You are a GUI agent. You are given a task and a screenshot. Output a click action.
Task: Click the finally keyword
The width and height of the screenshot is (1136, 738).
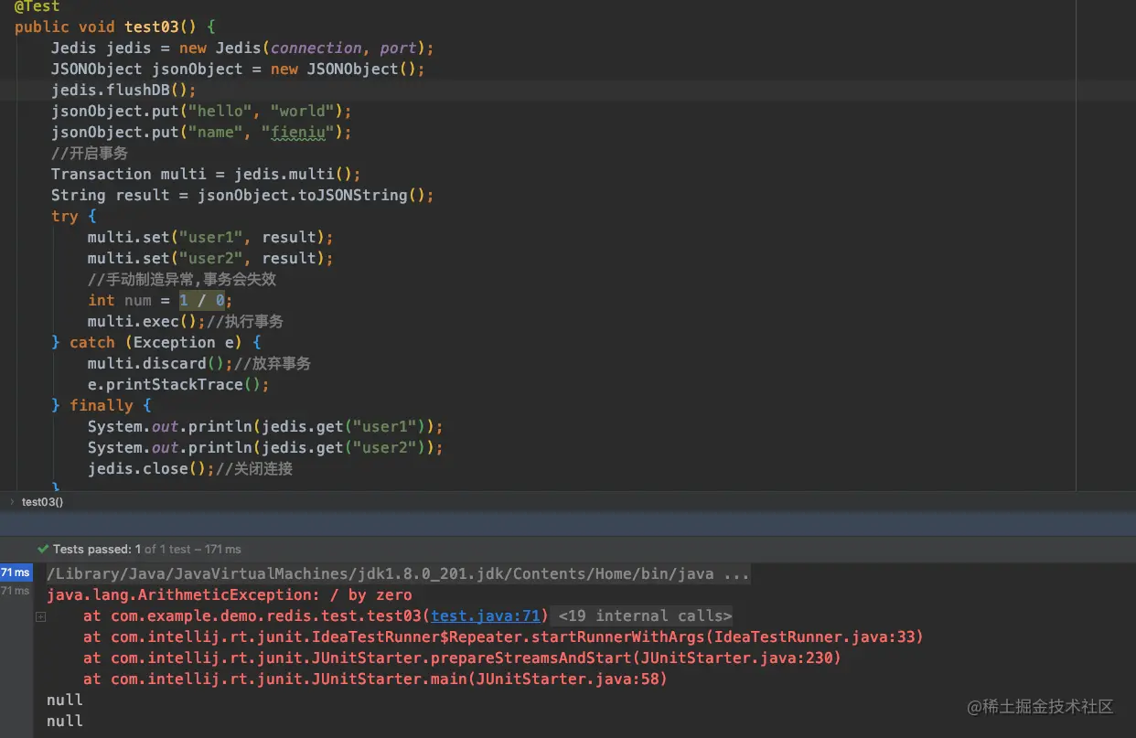coord(102,405)
